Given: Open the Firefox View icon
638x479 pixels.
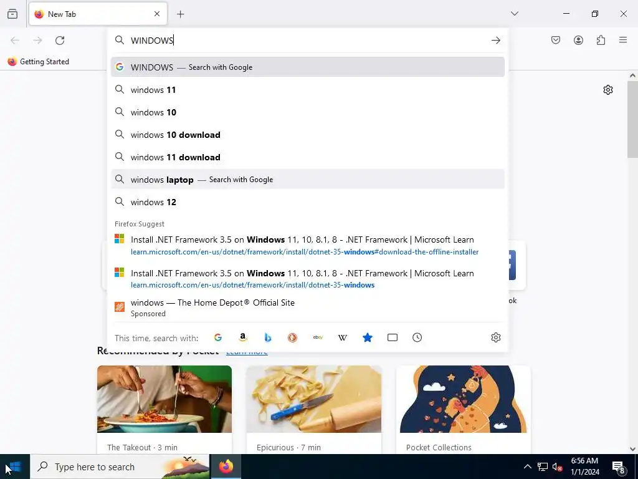Looking at the screenshot, I should pyautogui.click(x=12, y=14).
